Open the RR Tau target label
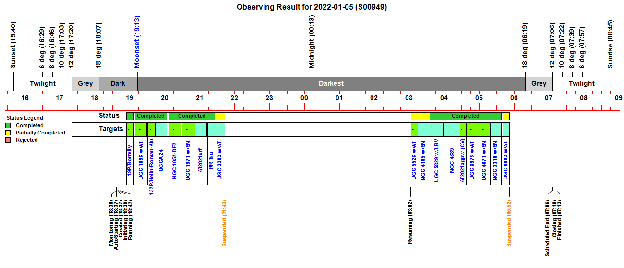Image resolution: width=624 pixels, height=268 pixels. tap(211, 160)
